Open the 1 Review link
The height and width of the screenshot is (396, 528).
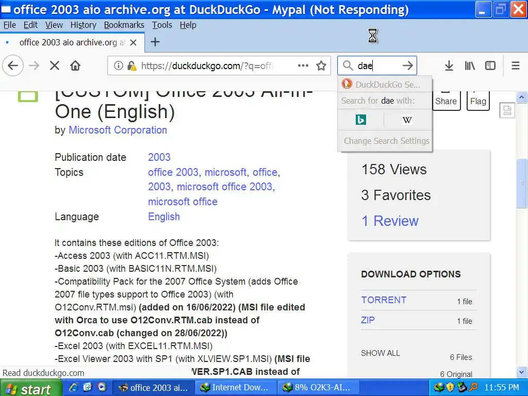pyautogui.click(x=390, y=221)
